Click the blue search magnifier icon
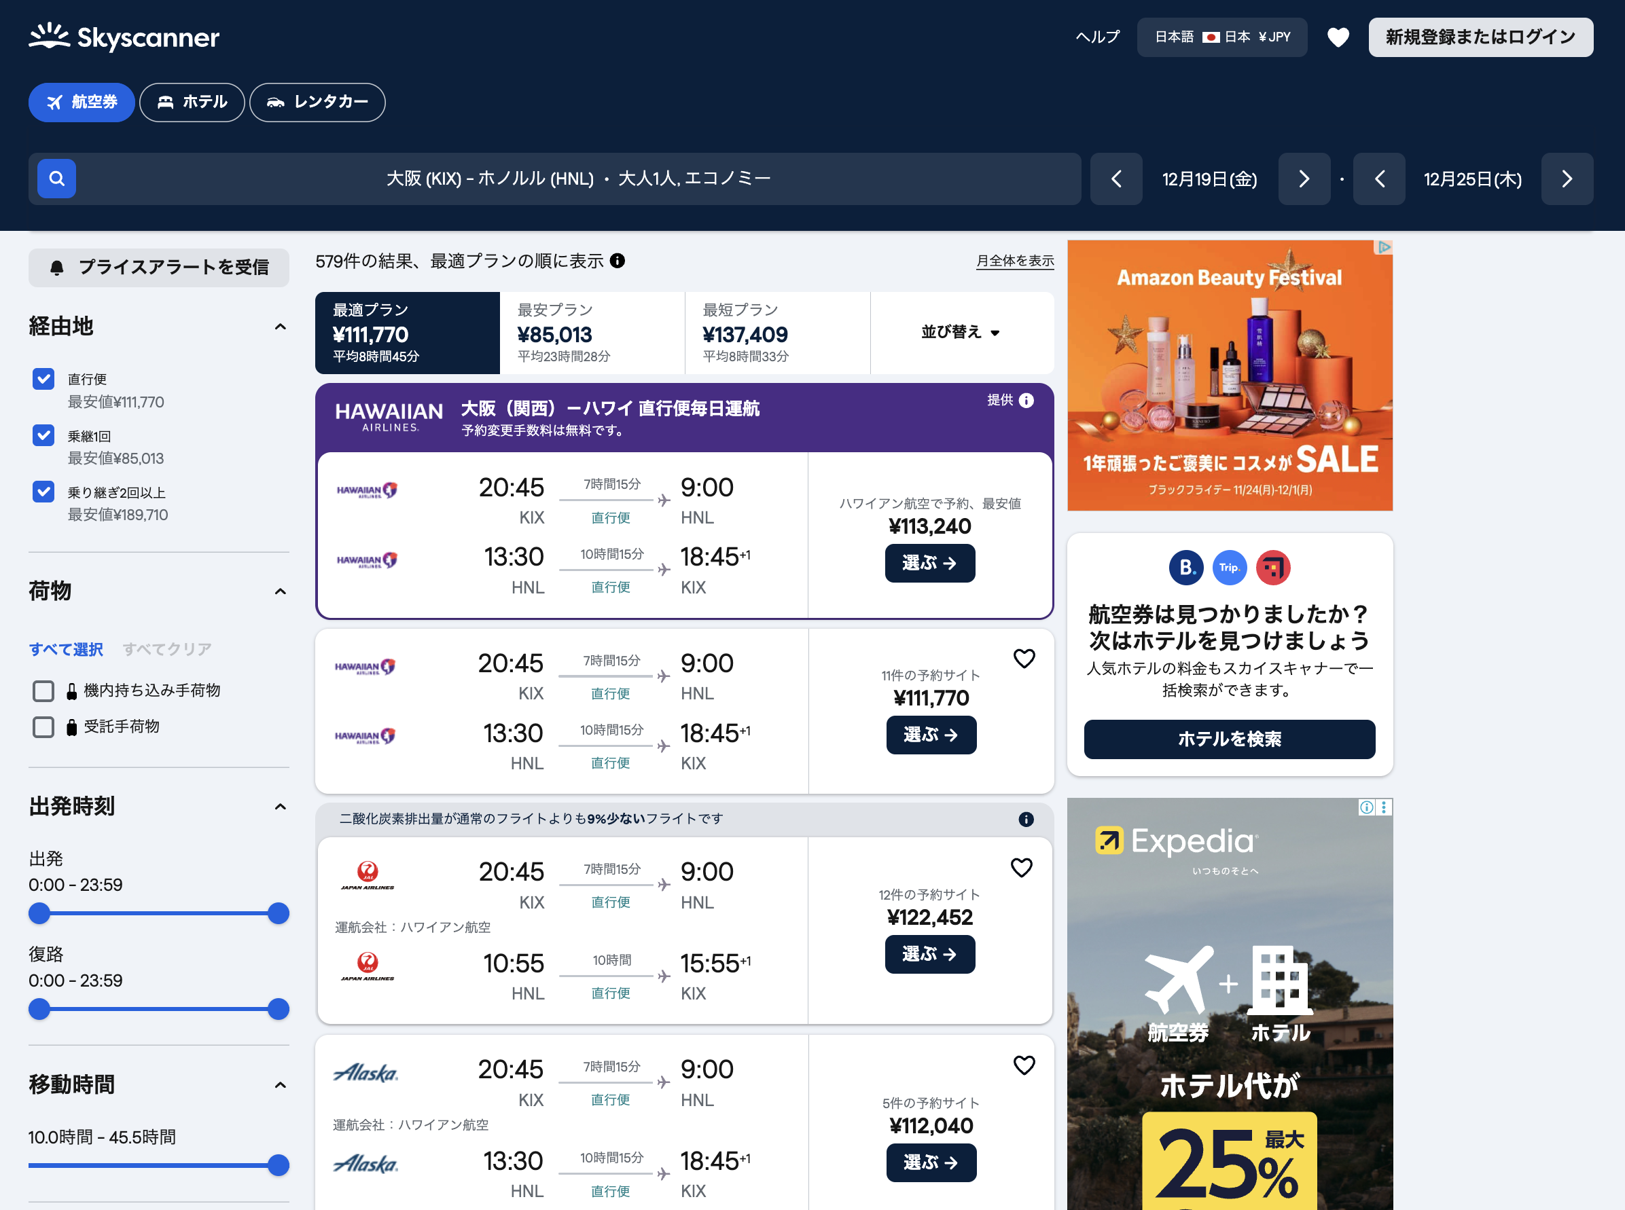 [56, 178]
